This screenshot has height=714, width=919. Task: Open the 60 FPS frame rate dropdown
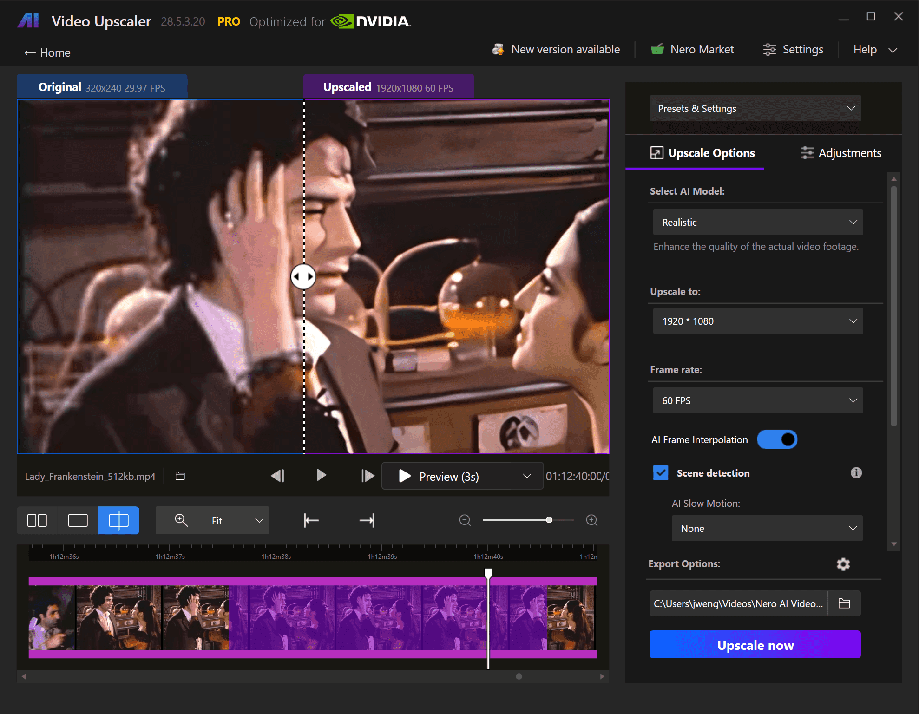pos(758,400)
